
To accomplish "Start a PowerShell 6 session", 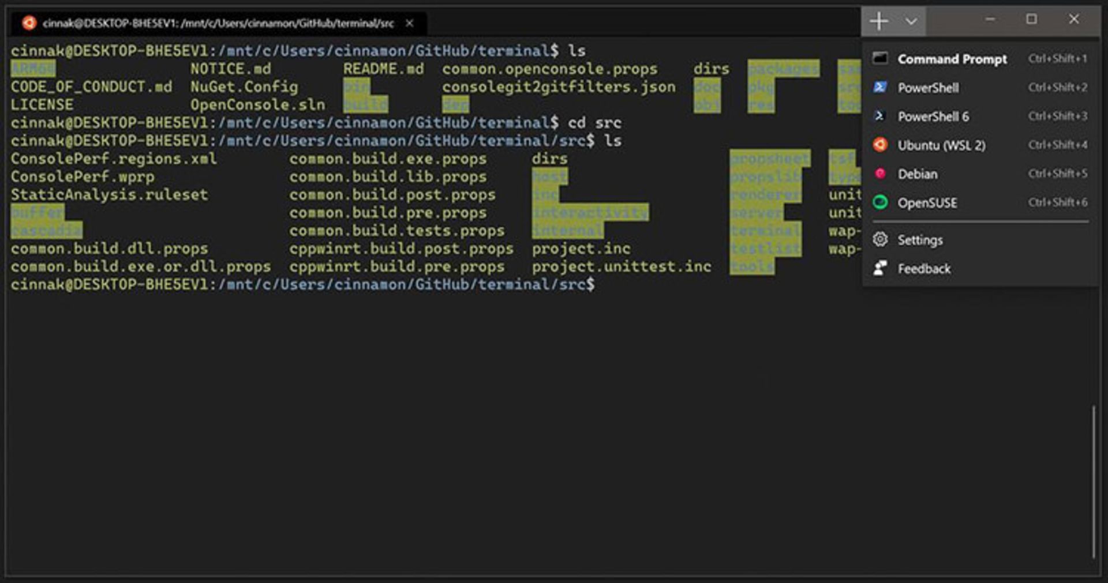I will pyautogui.click(x=934, y=116).
